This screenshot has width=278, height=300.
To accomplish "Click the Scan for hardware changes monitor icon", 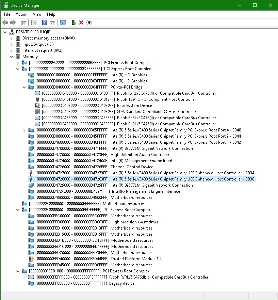I will (x=63, y=22).
